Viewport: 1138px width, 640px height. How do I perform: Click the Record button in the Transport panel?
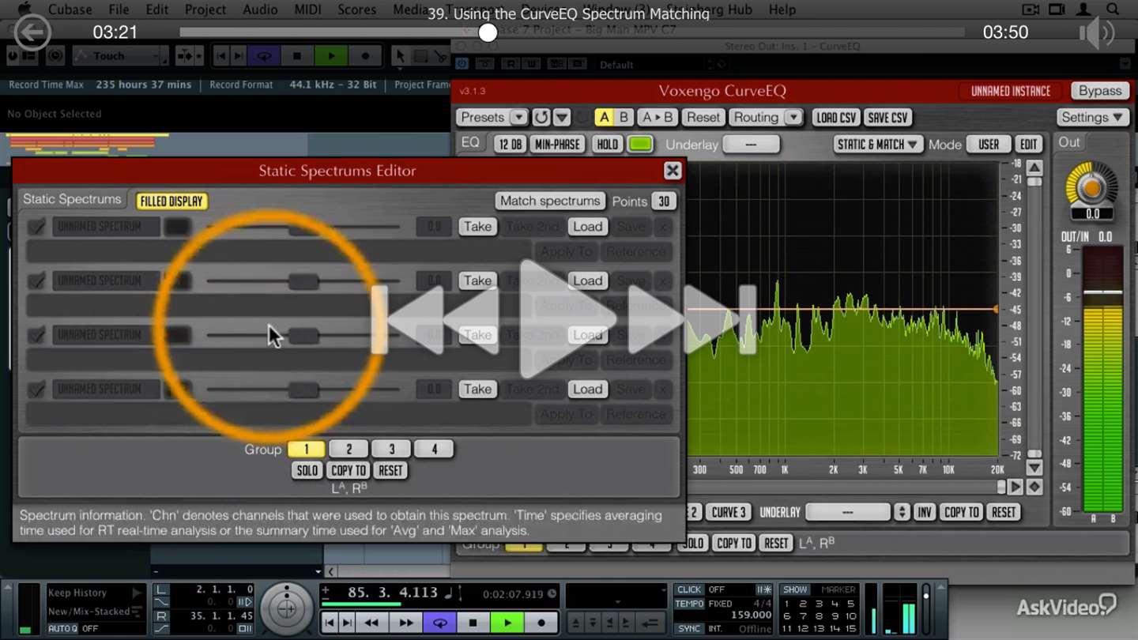click(541, 623)
